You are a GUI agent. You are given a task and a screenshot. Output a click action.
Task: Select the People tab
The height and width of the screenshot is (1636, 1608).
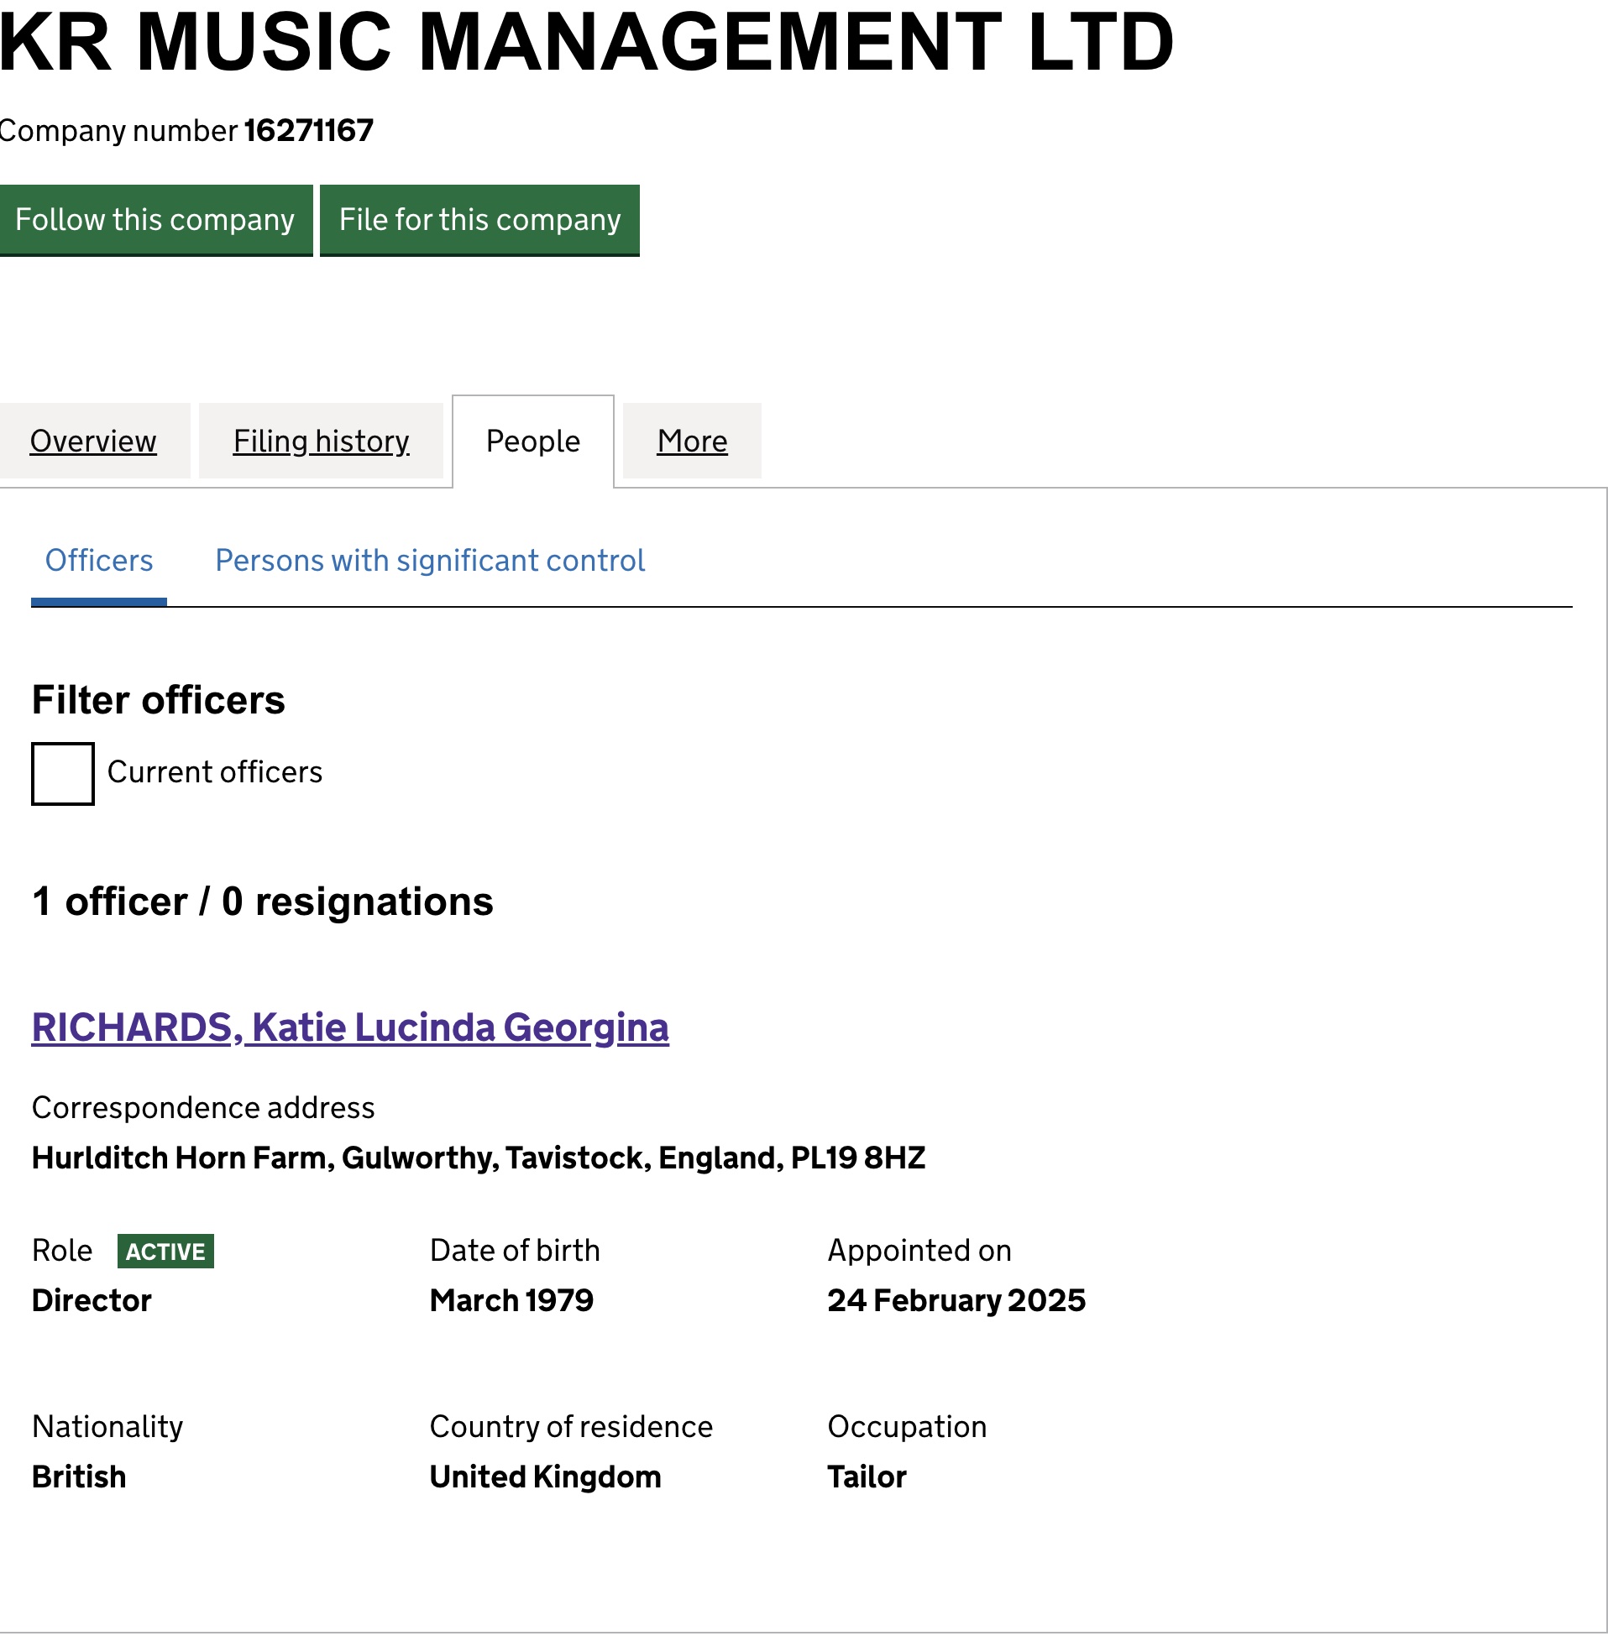coord(533,442)
